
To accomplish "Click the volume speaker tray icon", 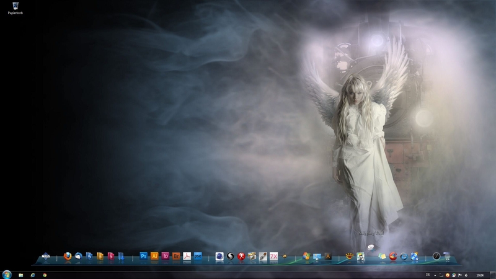I will click(x=466, y=275).
